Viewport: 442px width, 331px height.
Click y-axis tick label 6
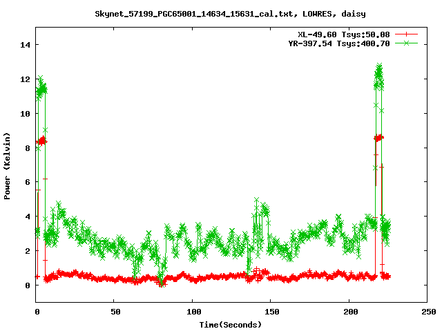click(x=28, y=182)
